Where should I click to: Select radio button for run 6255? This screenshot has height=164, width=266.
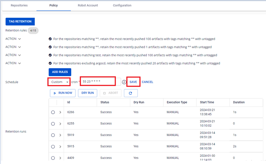(x=53, y=124)
